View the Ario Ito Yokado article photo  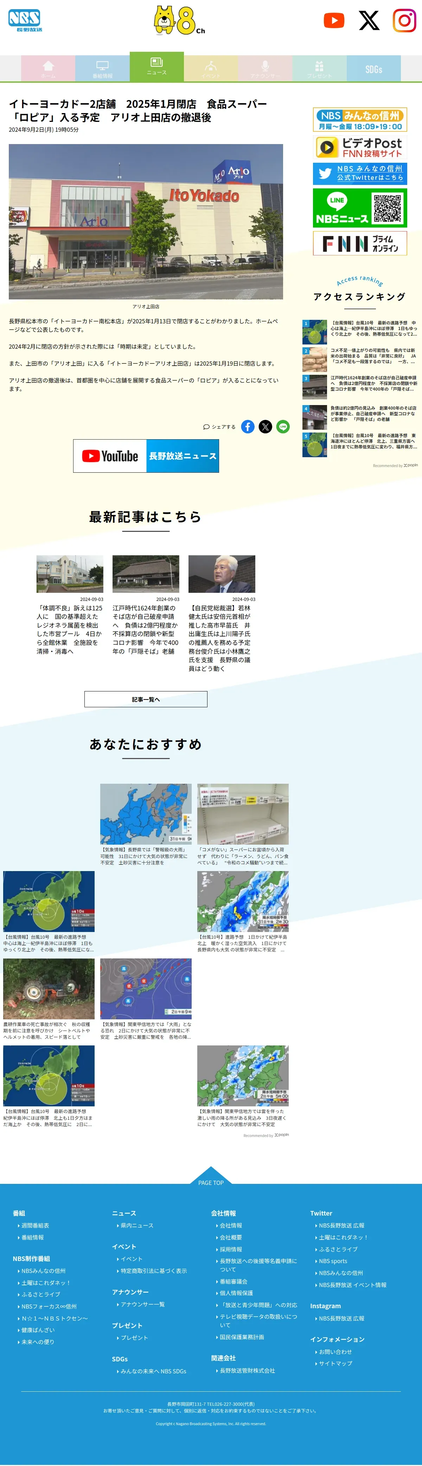point(146,222)
